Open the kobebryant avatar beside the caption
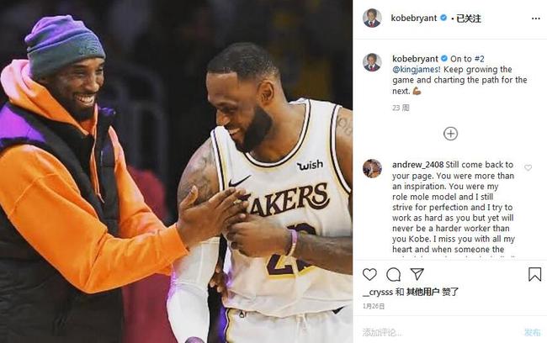The image size is (547, 343). click(372, 62)
